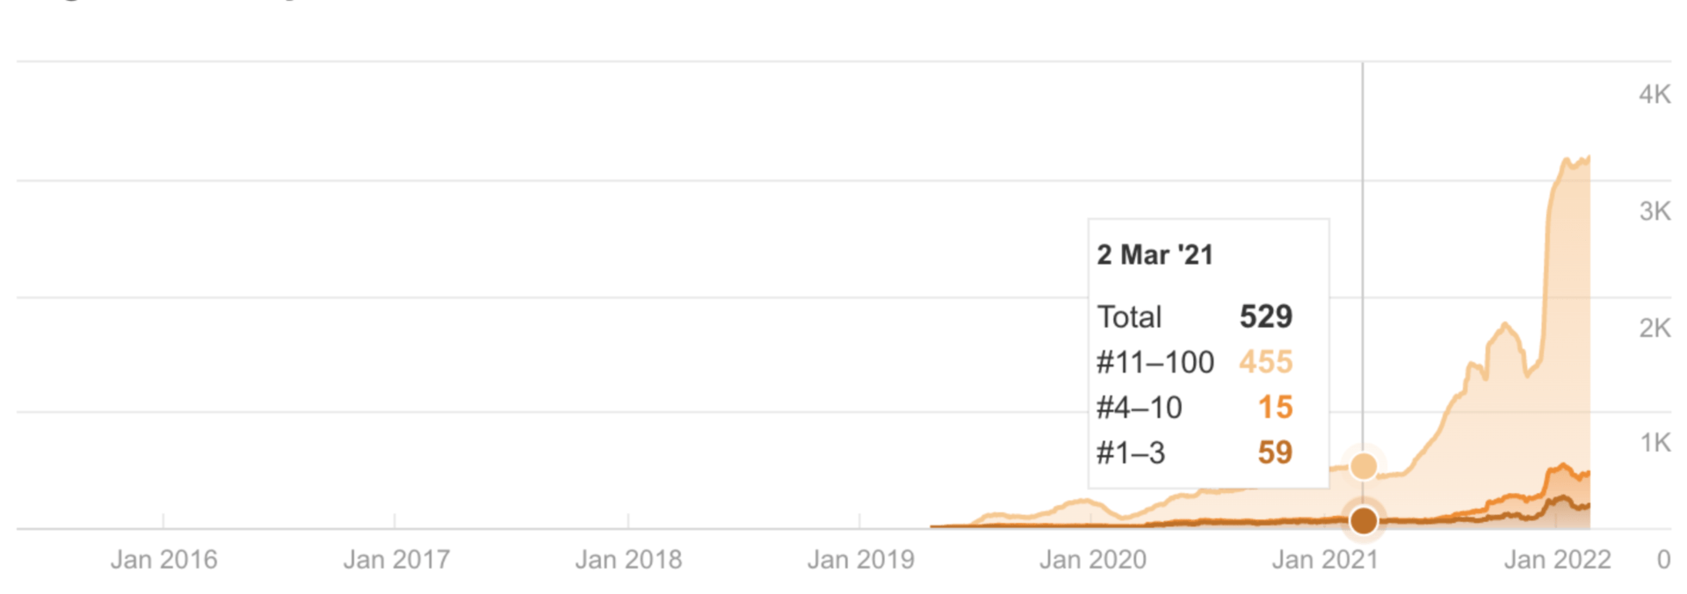The height and width of the screenshot is (594, 1687).
Task: Click the 3K y-axis label
Action: pos(1654,211)
